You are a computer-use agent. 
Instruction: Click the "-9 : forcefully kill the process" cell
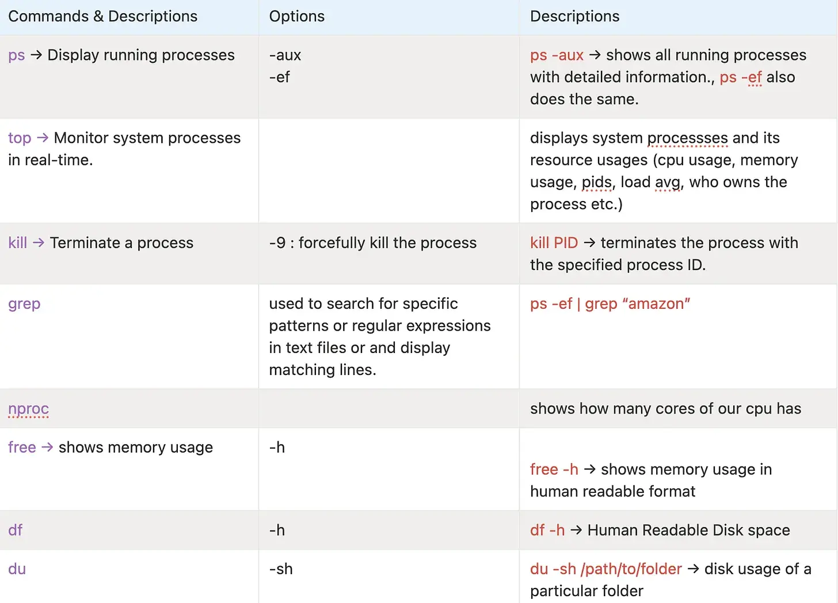point(373,243)
